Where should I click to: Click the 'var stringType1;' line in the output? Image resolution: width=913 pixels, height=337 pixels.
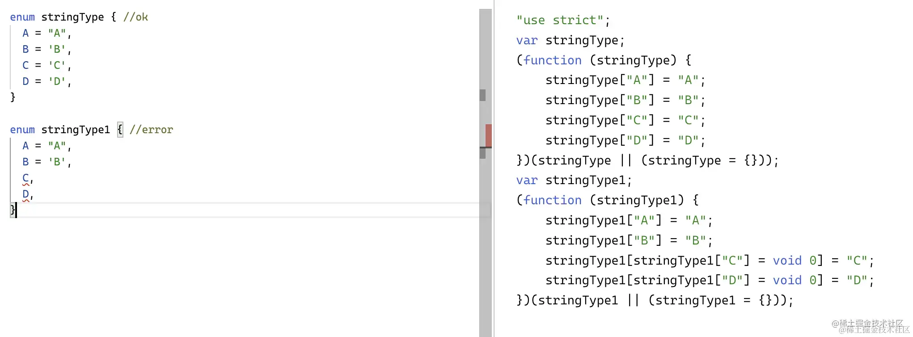coord(574,180)
